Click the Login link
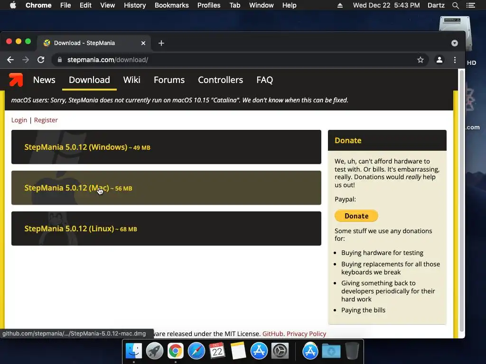The image size is (486, 364). [x=19, y=120]
